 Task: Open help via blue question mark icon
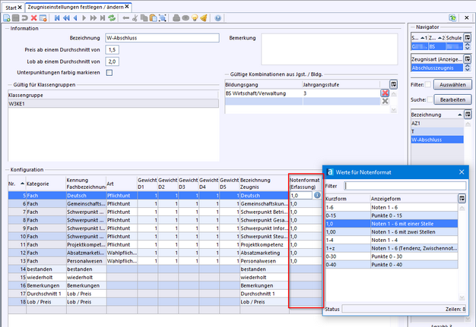click(218, 17)
